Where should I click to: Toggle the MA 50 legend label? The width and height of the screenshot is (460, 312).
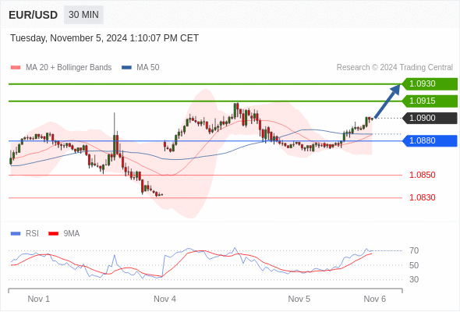click(x=148, y=68)
